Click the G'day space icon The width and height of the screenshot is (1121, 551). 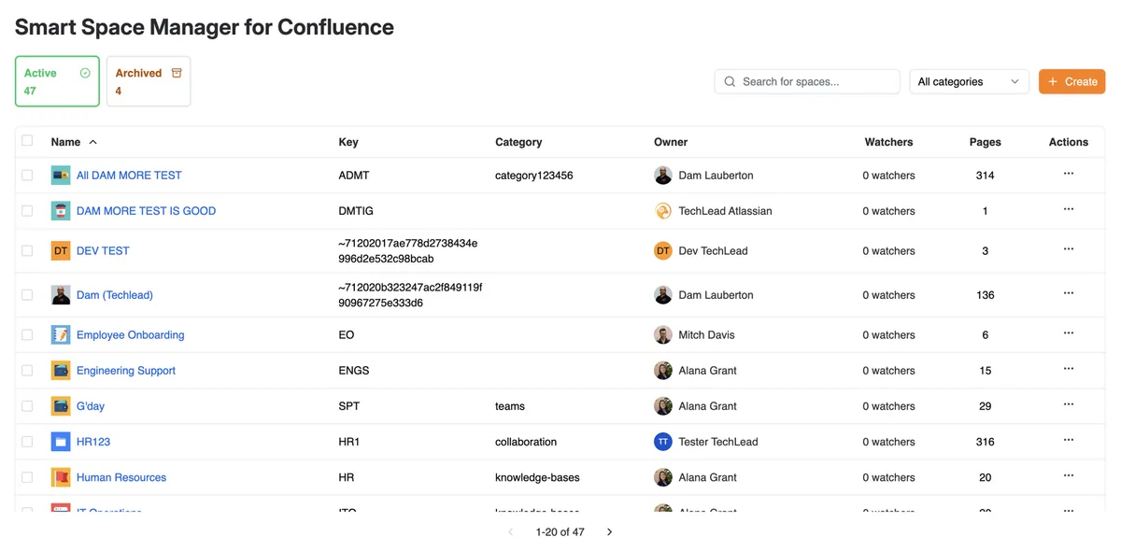61,405
